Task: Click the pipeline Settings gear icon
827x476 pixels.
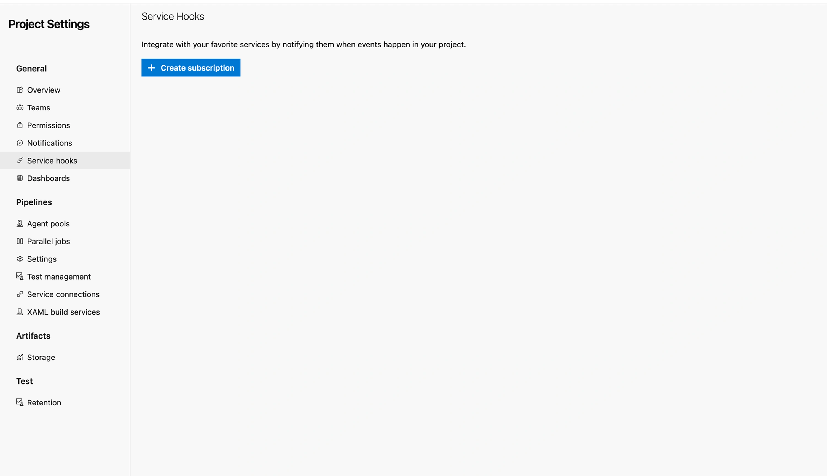Action: tap(20, 259)
